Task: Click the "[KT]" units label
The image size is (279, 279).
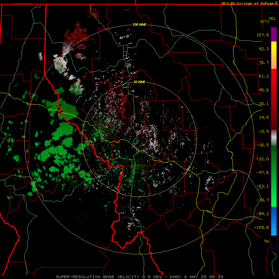Action: 265,21
